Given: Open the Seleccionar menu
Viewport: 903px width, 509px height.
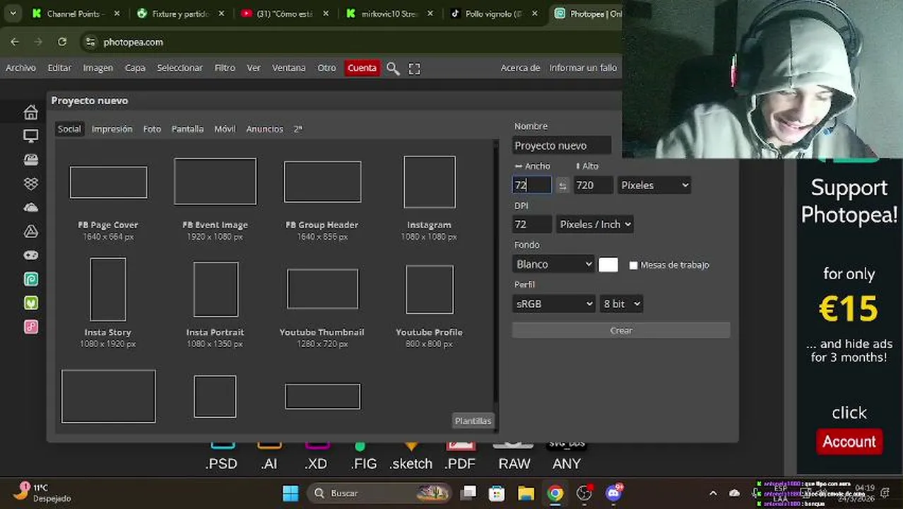Looking at the screenshot, I should point(179,68).
